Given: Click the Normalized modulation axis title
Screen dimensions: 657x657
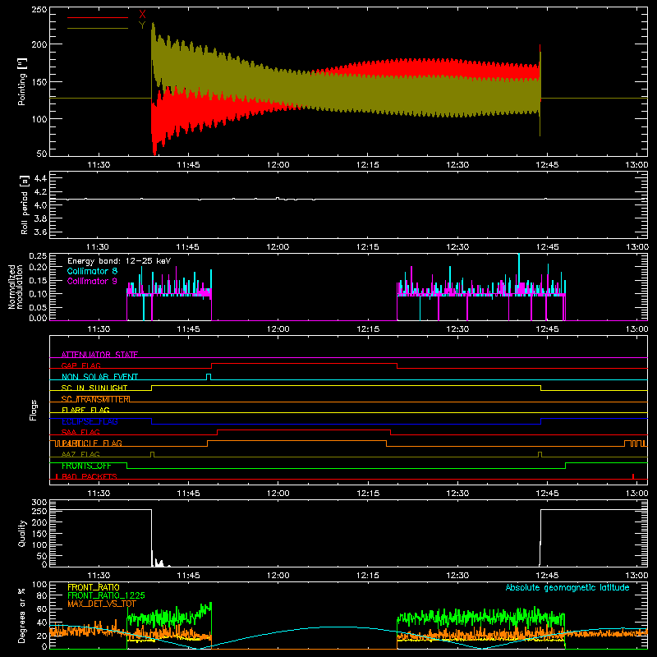Looking at the screenshot, I should [x=15, y=287].
